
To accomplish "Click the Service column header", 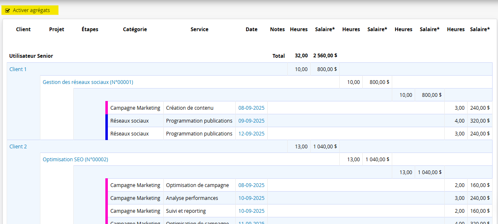I will click(x=199, y=30).
